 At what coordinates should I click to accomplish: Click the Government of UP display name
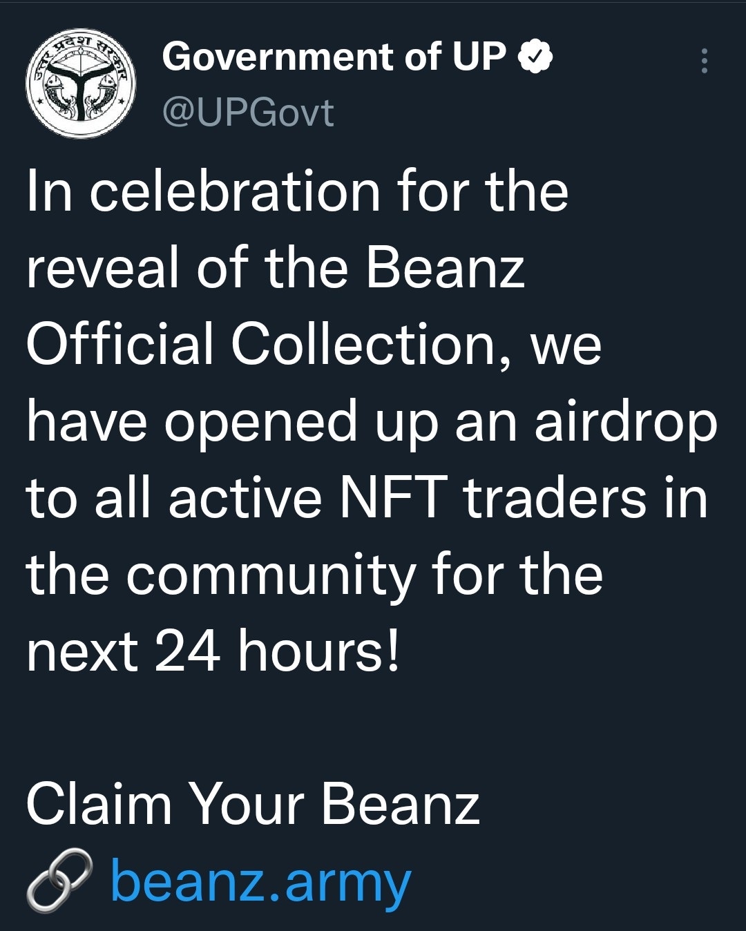tap(334, 57)
